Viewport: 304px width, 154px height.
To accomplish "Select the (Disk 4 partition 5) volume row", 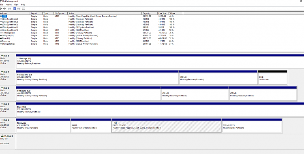I will pyautogui.click(x=92, y=30).
